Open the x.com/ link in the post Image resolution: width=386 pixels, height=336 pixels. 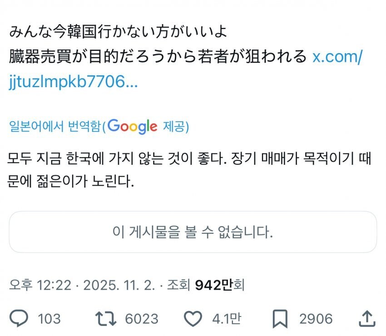337,57
